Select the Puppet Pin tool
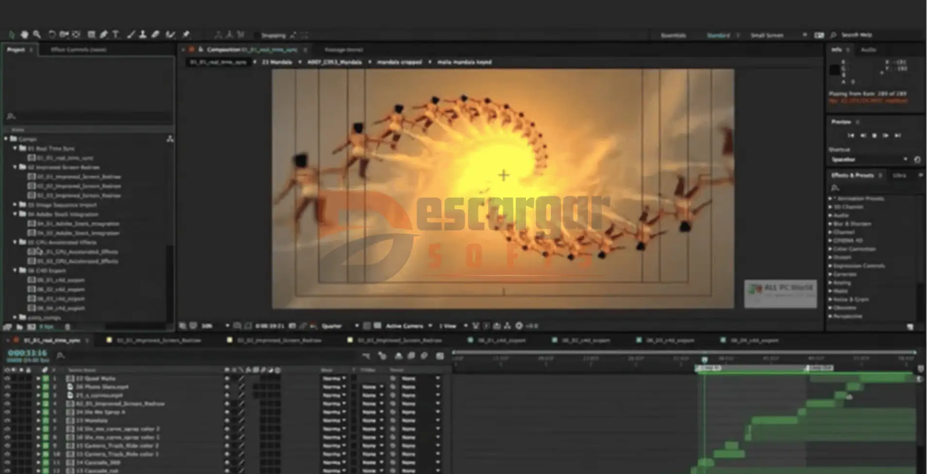Image resolution: width=928 pixels, height=474 pixels. (x=186, y=35)
